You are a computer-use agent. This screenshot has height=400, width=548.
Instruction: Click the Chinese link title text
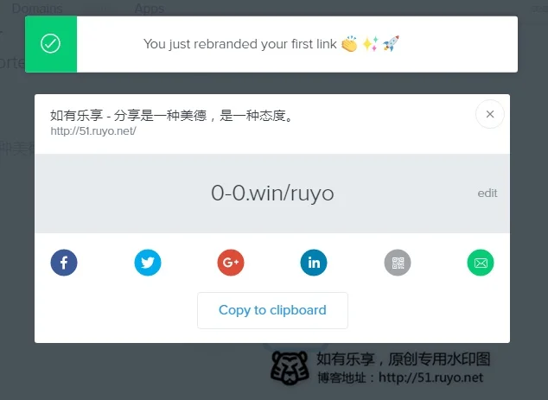(172, 115)
